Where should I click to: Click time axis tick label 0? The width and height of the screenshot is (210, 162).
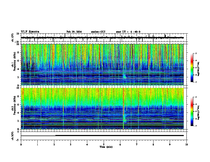pyautogui.click(x=21, y=145)
